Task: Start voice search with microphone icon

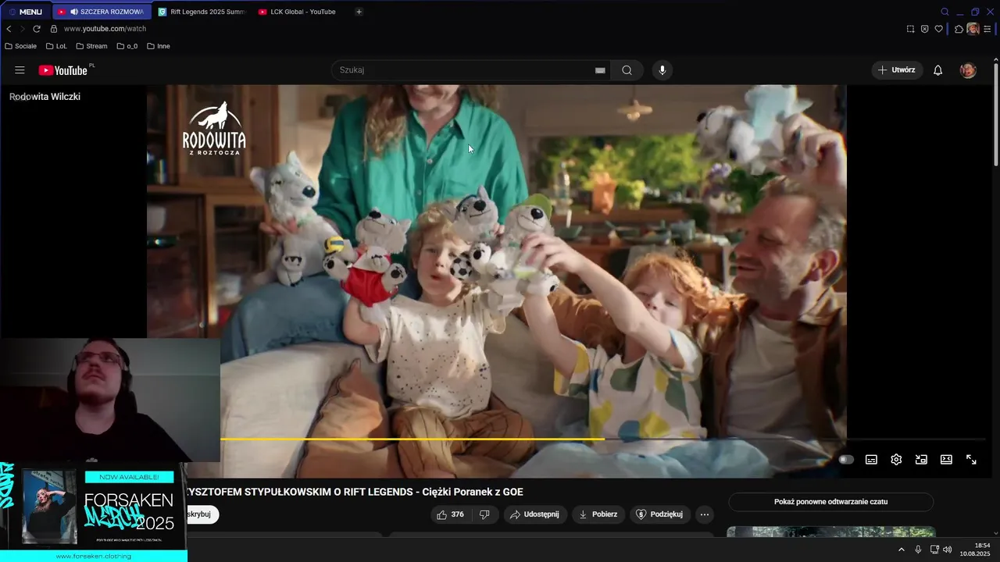Action: [x=662, y=70]
